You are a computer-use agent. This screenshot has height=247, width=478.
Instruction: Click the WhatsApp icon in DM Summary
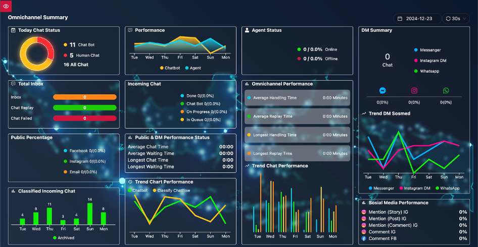tap(446, 91)
